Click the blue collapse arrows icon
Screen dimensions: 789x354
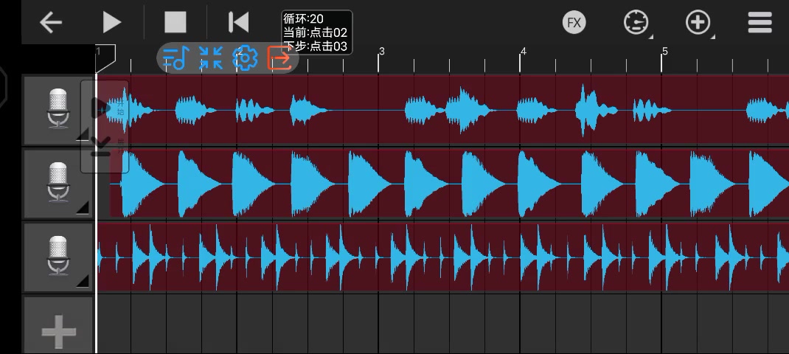click(x=211, y=58)
